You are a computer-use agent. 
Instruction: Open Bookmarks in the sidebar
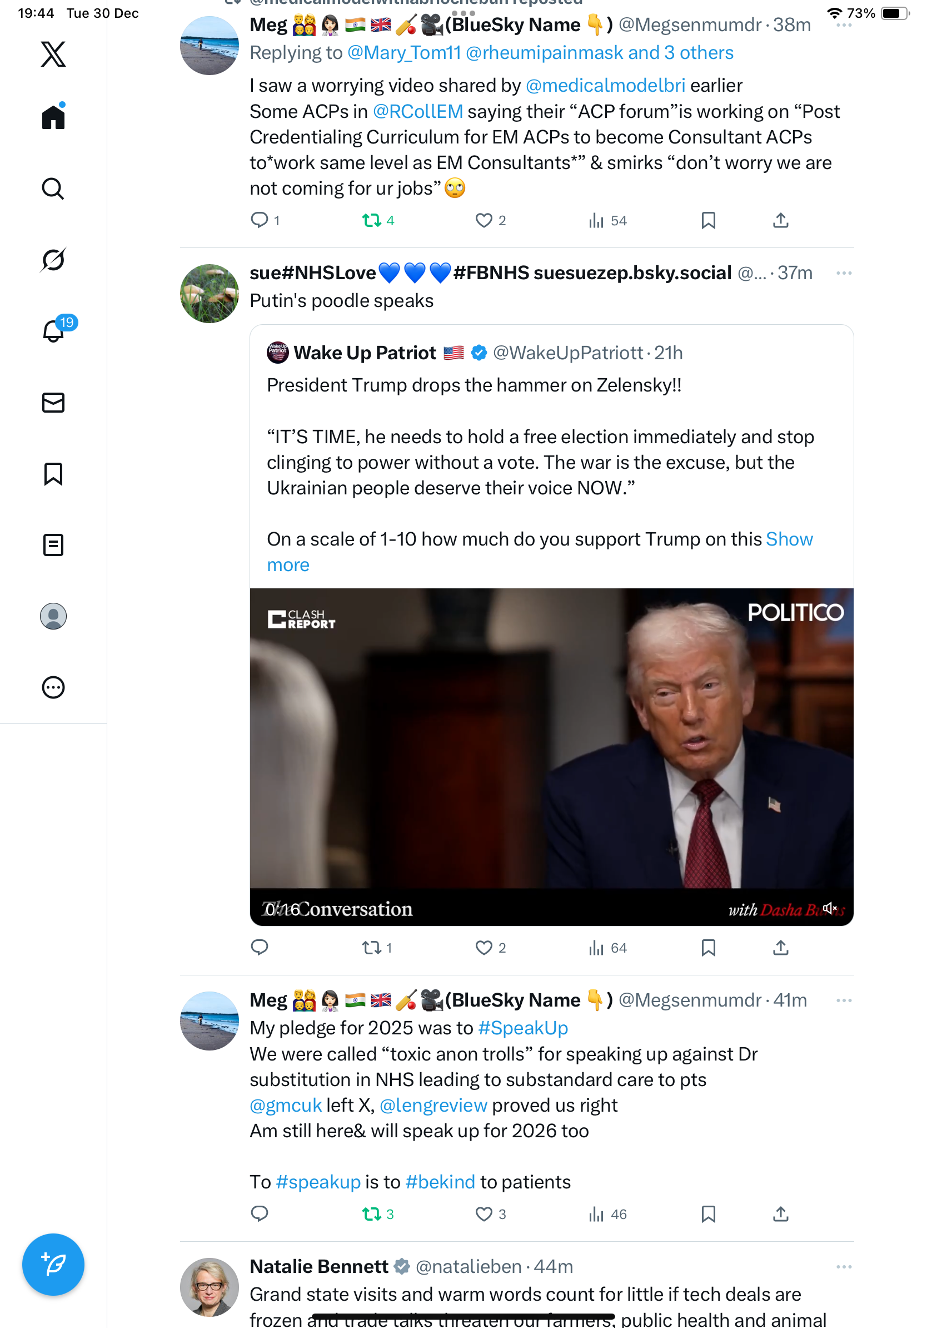[53, 474]
